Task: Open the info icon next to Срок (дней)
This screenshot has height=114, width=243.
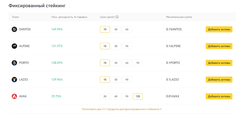Action: [x=117, y=17]
